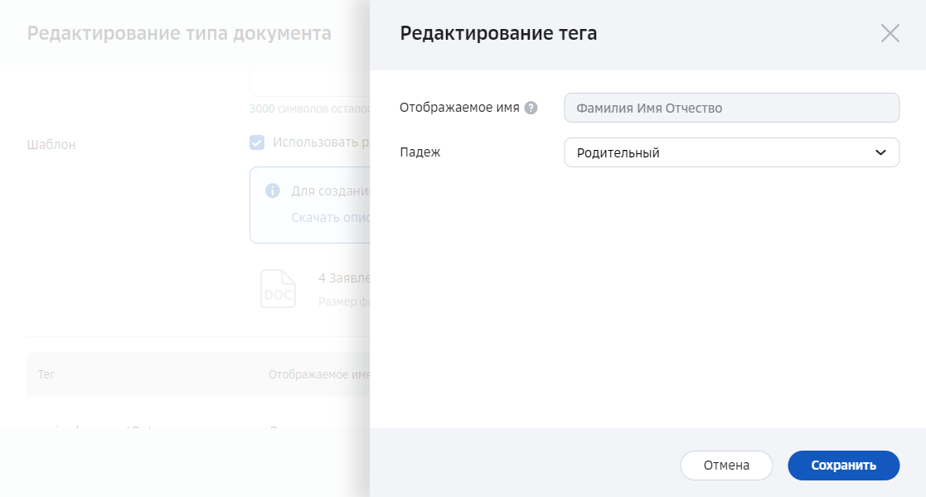Click the Тег column header

[46, 374]
